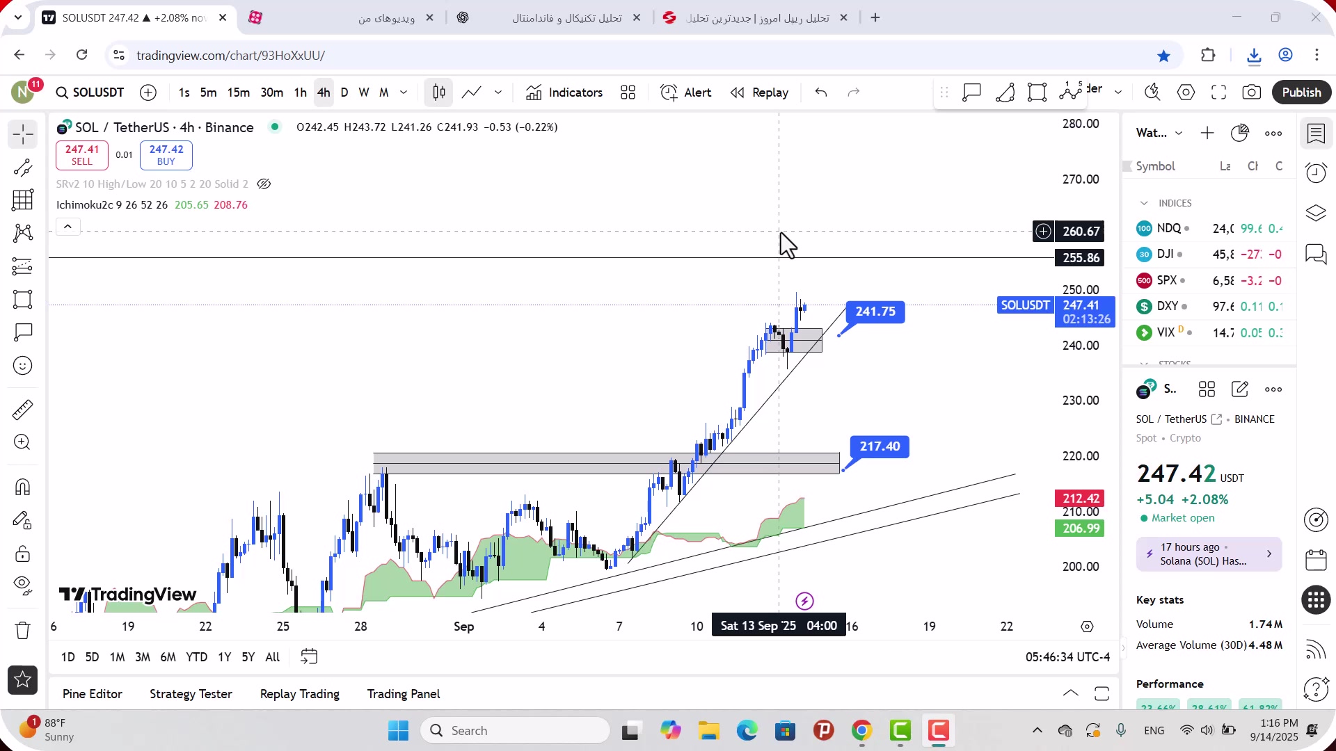This screenshot has height=751, width=1336.
Task: Start bar Replay
Action: (x=760, y=92)
